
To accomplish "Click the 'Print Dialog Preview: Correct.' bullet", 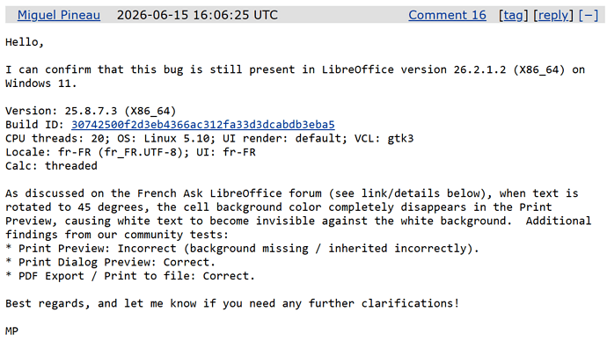I will point(110,262).
